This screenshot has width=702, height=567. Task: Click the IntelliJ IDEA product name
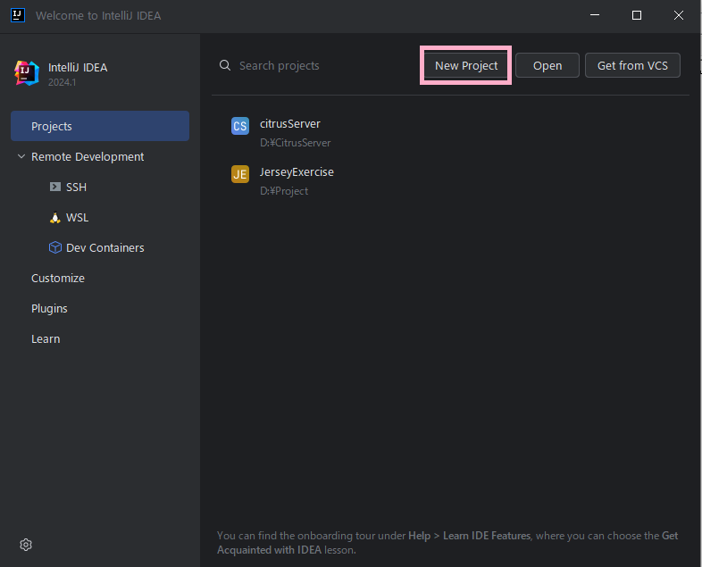click(78, 68)
